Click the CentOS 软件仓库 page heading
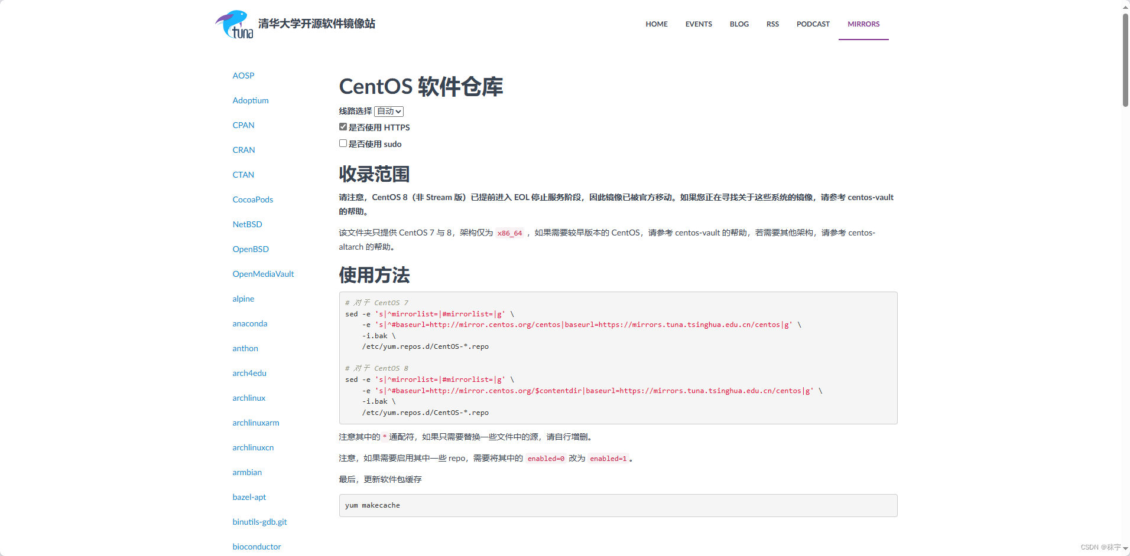This screenshot has width=1130, height=556. tap(421, 87)
